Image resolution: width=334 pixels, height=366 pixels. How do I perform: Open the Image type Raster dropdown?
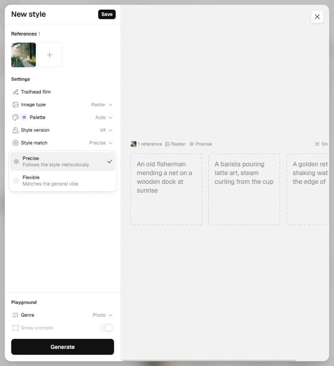pyautogui.click(x=102, y=104)
